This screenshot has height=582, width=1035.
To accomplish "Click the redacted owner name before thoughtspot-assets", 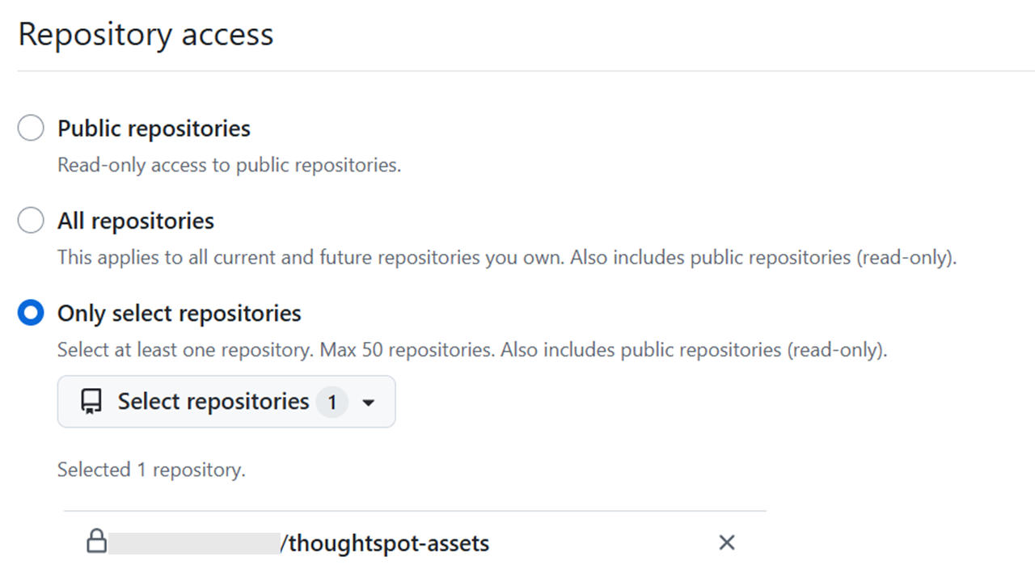I will [194, 542].
